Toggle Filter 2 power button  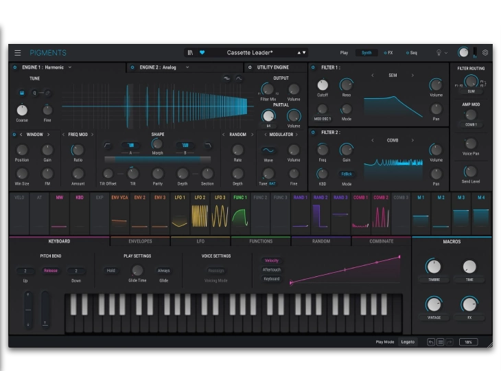click(x=313, y=133)
